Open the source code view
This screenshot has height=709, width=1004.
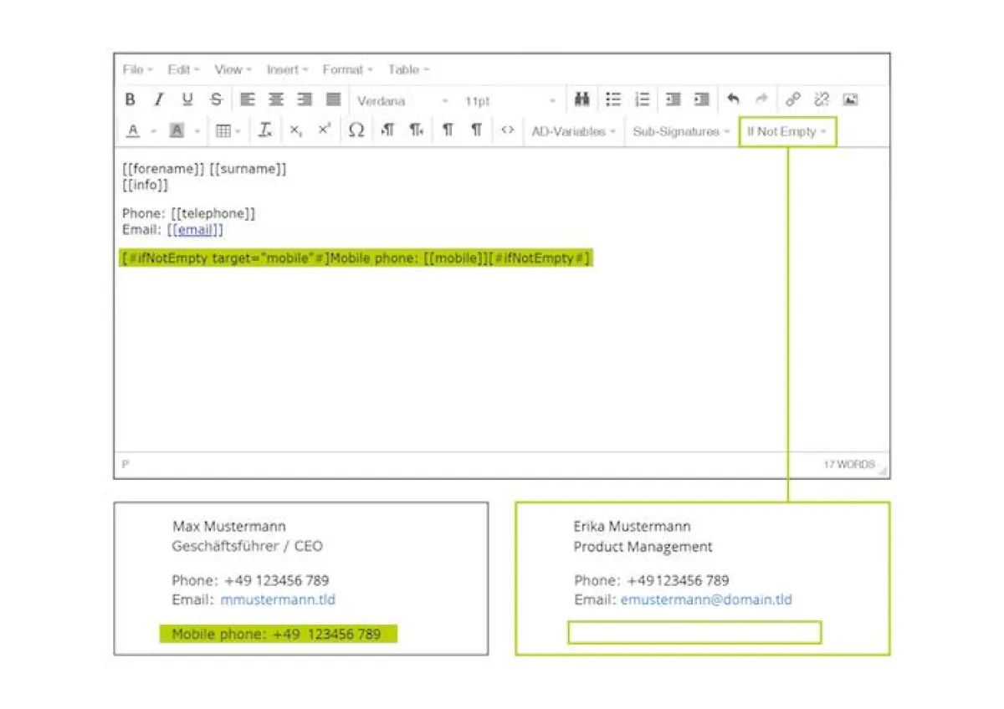click(x=507, y=130)
